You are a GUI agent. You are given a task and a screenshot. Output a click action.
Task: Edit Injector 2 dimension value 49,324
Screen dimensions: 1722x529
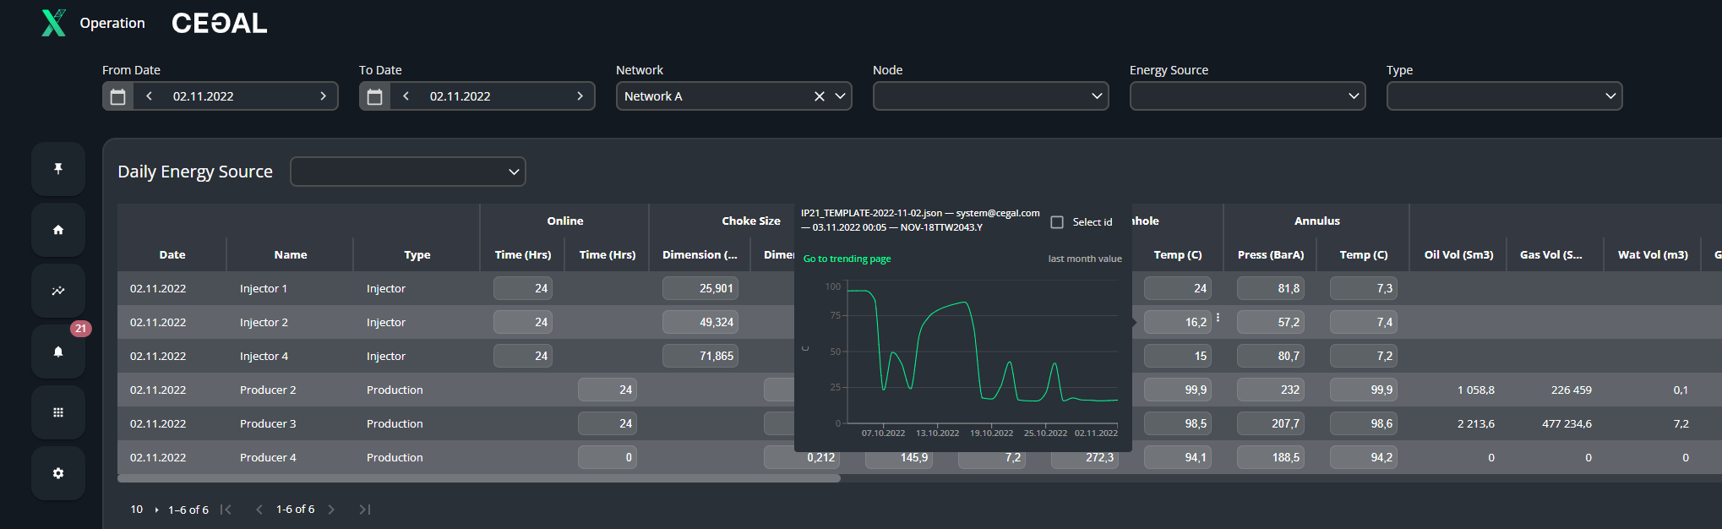pyautogui.click(x=700, y=322)
